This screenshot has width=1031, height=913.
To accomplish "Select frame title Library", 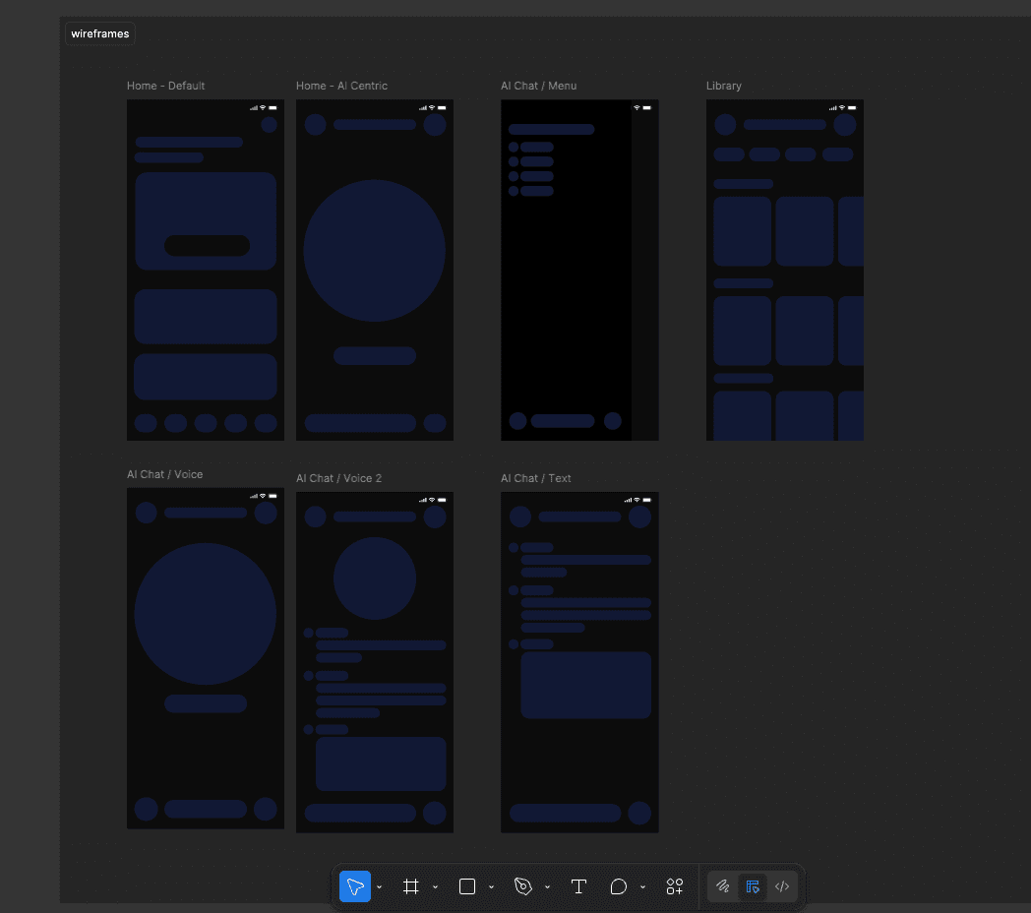I will click(x=724, y=86).
